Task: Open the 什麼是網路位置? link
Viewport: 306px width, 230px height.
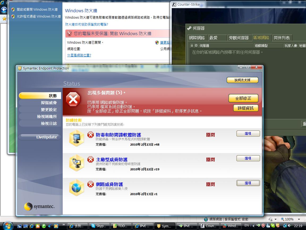Action: pyautogui.click(x=79, y=55)
